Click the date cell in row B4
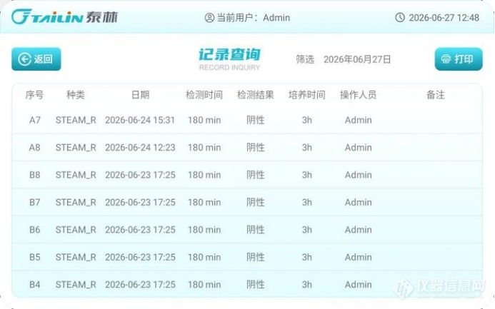 (140, 285)
